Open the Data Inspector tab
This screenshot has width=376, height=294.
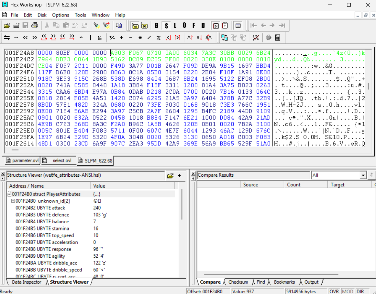tap(27, 282)
